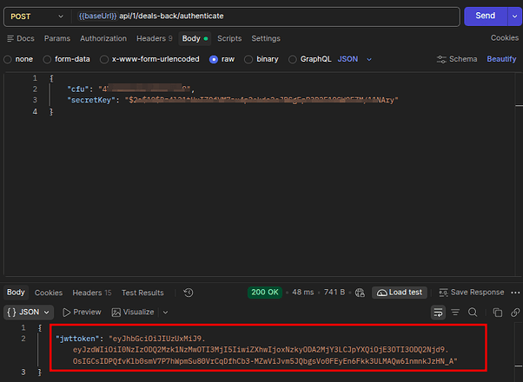Click the 741 B response size

pyautogui.click(x=334, y=293)
